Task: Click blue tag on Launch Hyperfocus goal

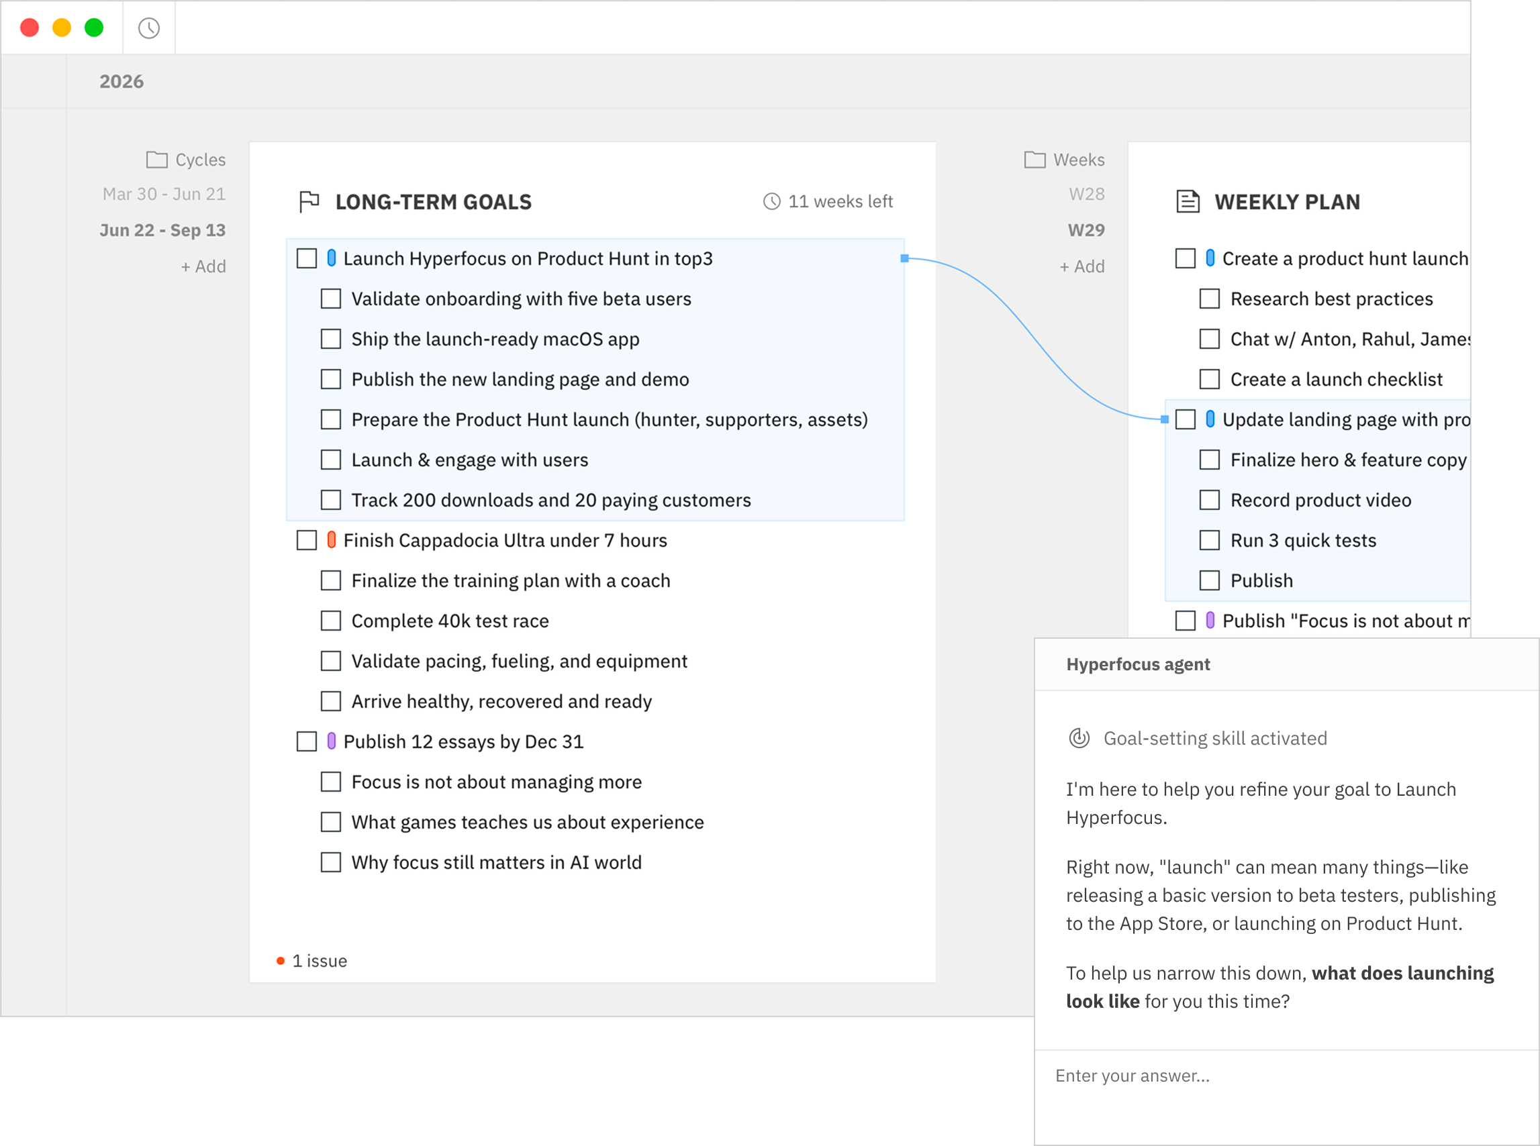Action: point(332,258)
